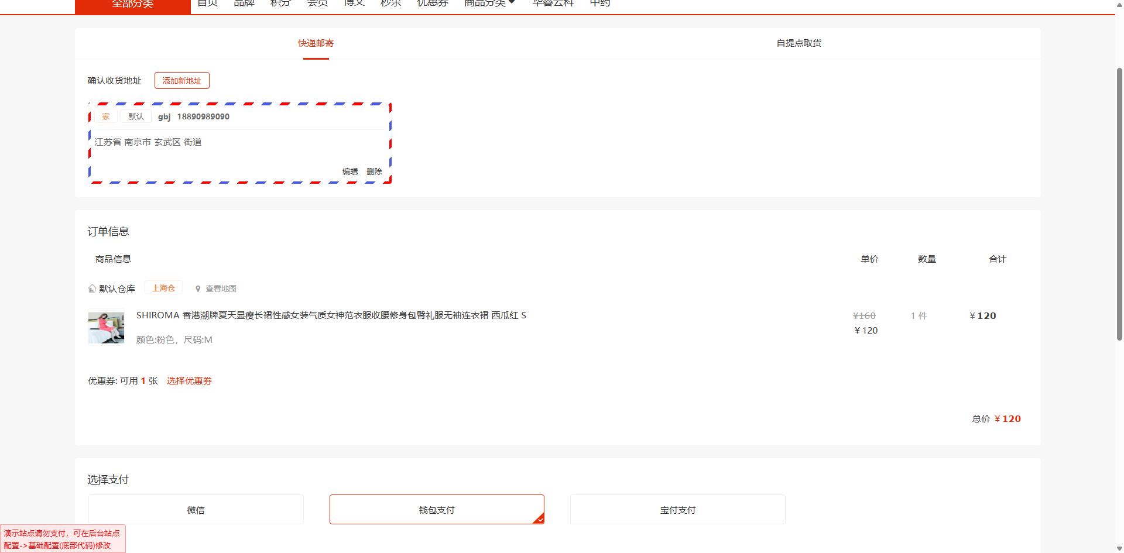Go to 优惠券 in the top navigation
1124x553 pixels.
(x=433, y=4)
